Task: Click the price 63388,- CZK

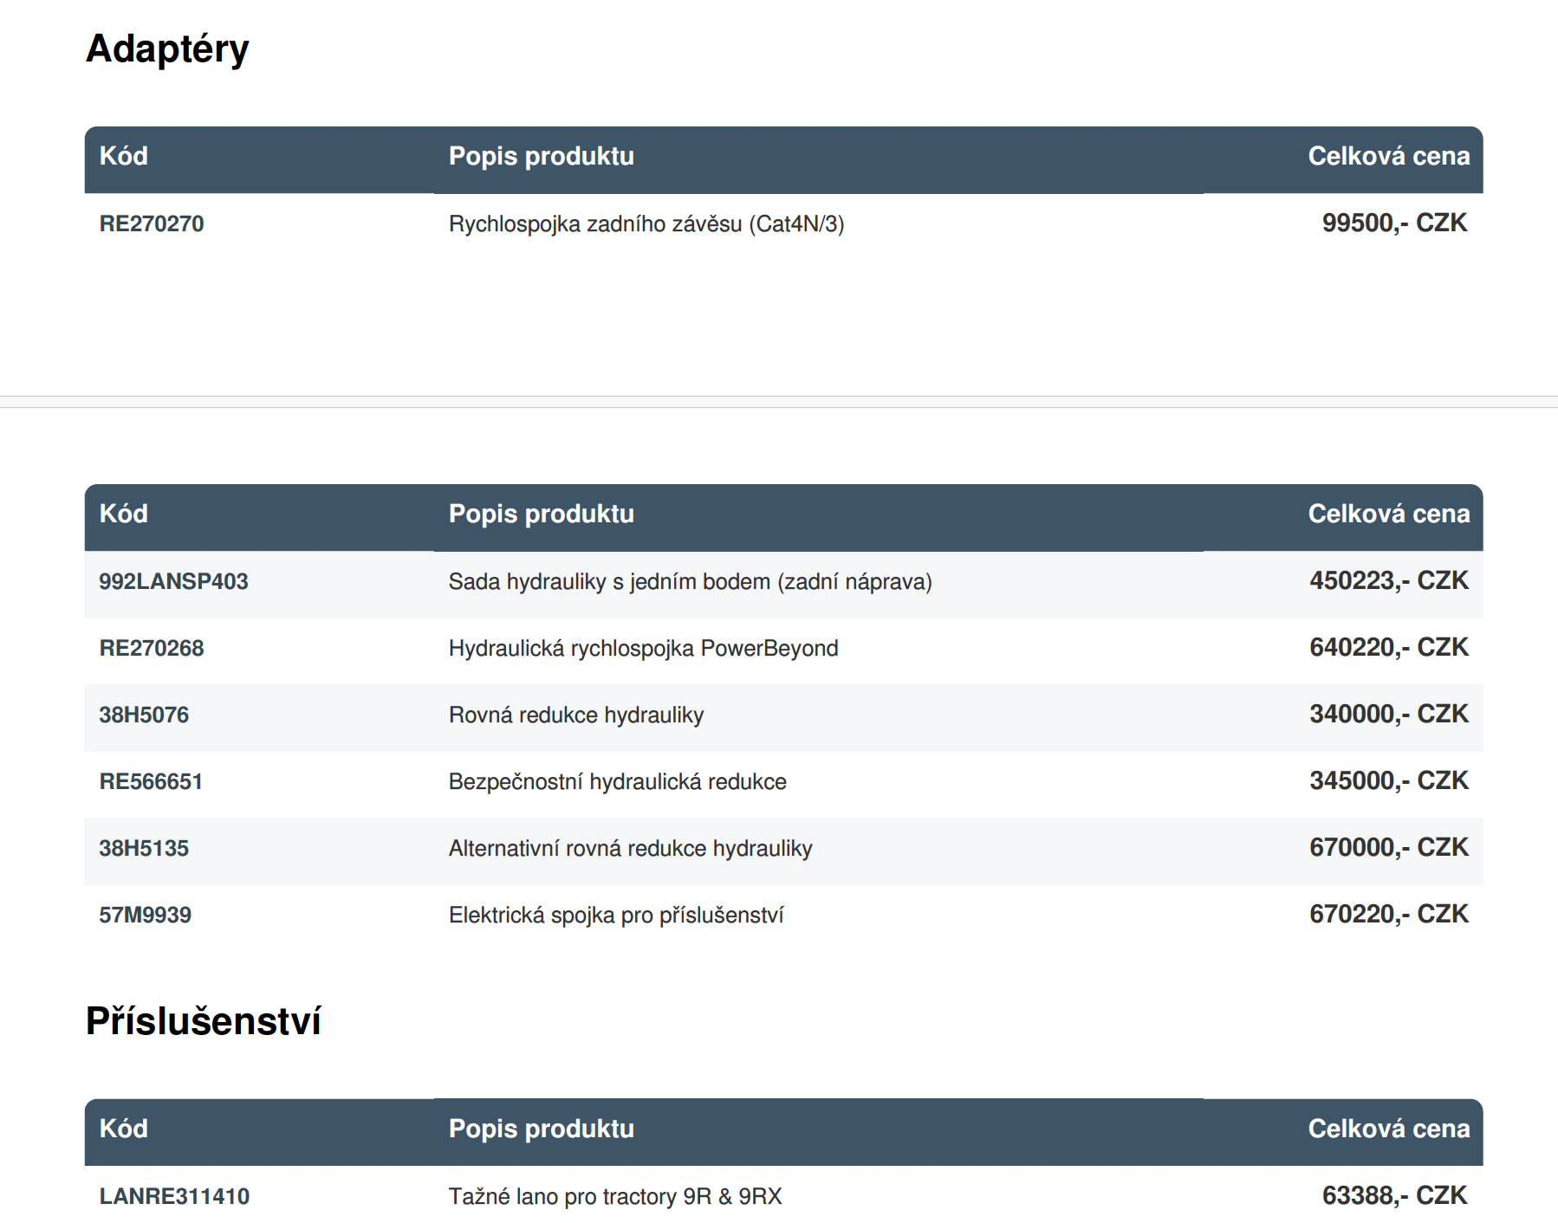Action: [1394, 1195]
